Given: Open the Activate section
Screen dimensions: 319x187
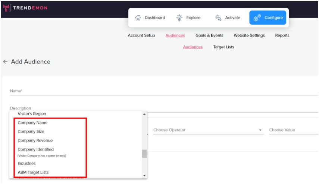Looking at the screenshot, I should [x=228, y=18].
